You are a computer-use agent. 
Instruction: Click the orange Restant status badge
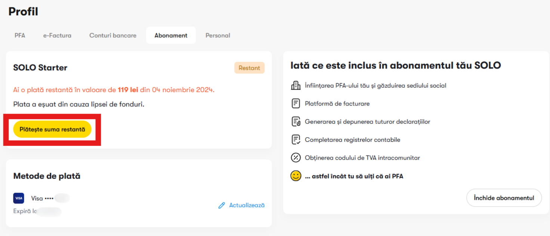[249, 68]
